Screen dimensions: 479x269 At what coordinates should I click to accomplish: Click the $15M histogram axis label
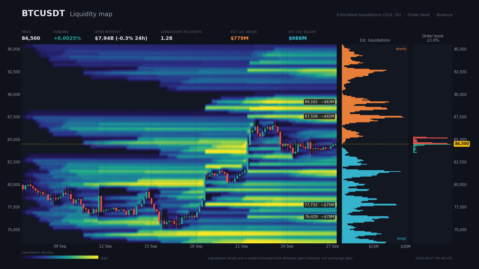(x=374, y=247)
